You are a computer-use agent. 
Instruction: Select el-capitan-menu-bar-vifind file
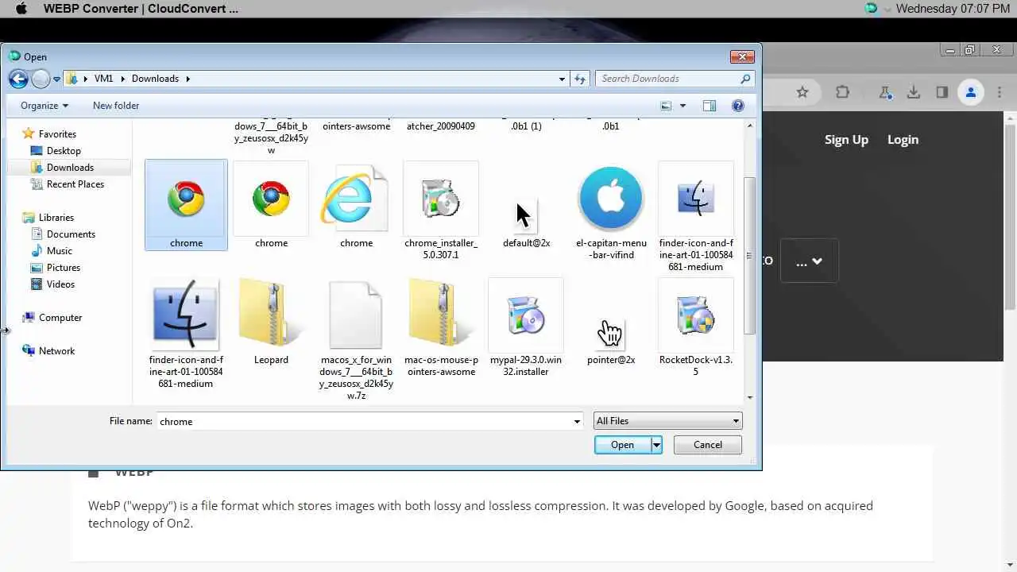[611, 211]
